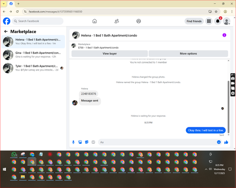Open the install-app icon in address bar
The width and height of the screenshot is (236, 188).
[210, 12]
